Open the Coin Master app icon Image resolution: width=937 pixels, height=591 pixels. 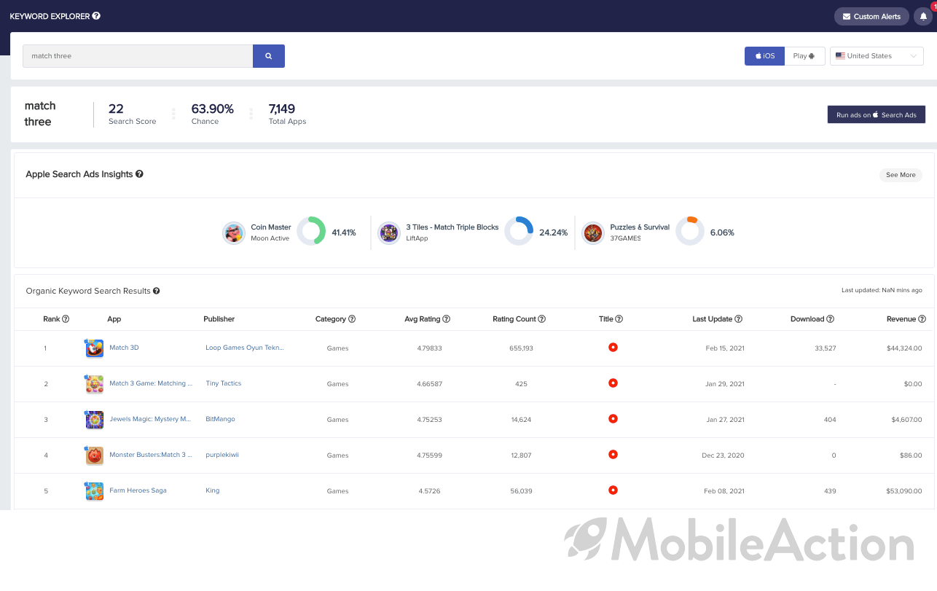click(x=234, y=233)
